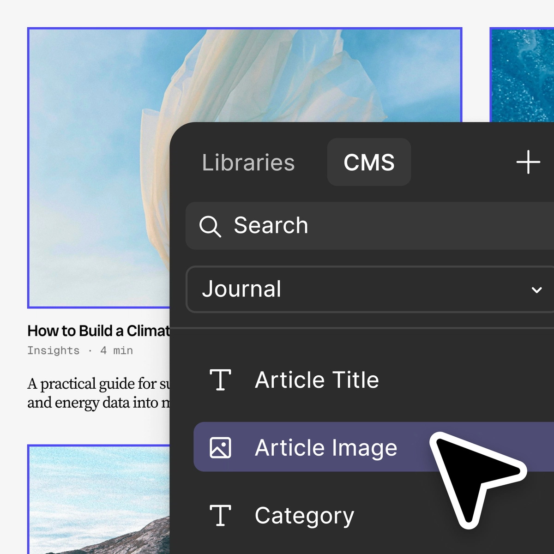The width and height of the screenshot is (554, 554).
Task: Select the CMS tab
Action: pyautogui.click(x=369, y=162)
